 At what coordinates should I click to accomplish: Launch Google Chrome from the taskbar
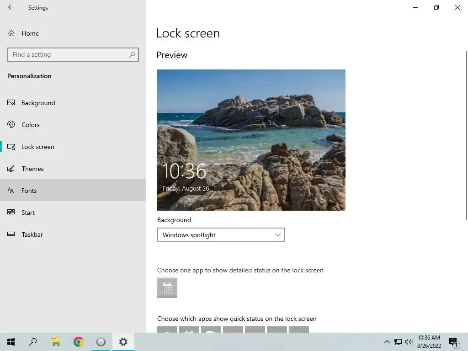click(79, 342)
